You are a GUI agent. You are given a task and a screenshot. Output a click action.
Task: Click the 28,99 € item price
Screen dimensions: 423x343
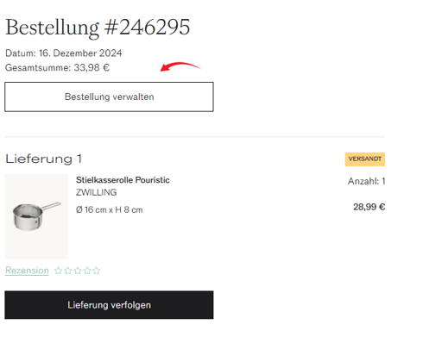tap(369, 207)
